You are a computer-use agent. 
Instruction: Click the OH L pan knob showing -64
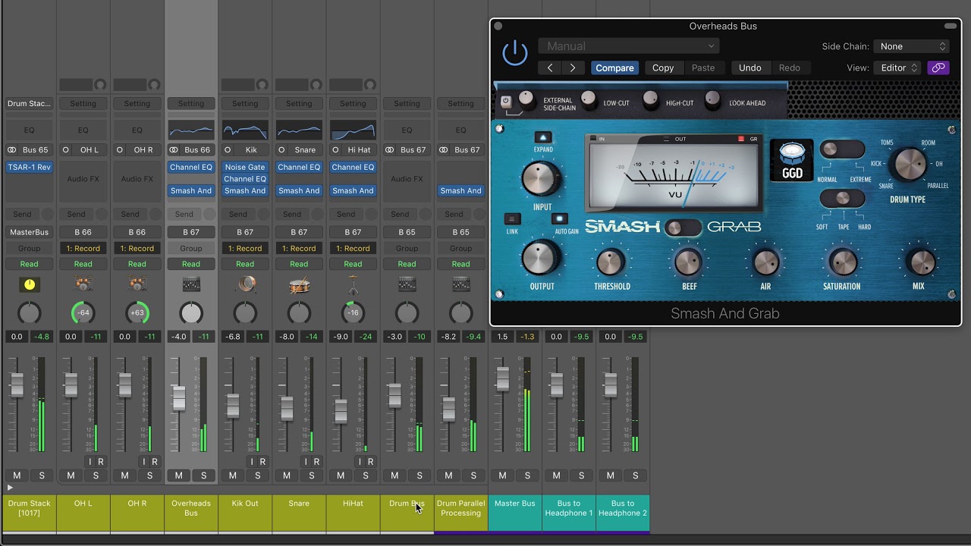[83, 313]
